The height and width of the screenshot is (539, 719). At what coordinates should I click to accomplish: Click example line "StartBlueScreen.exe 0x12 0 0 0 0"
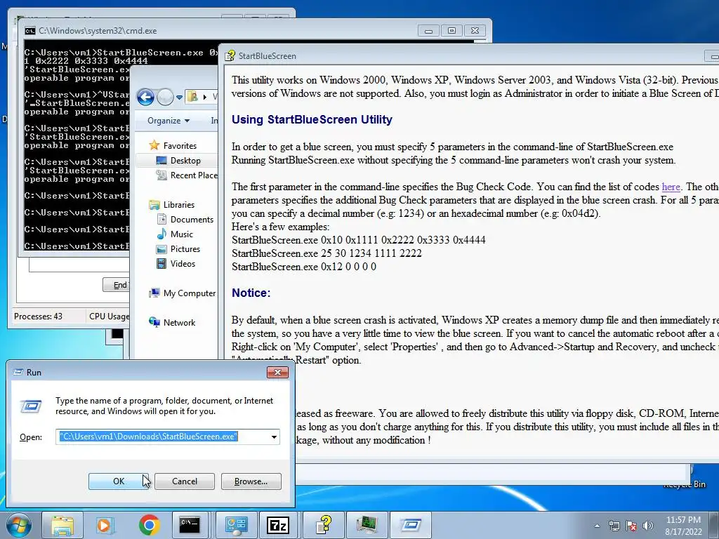[303, 267]
